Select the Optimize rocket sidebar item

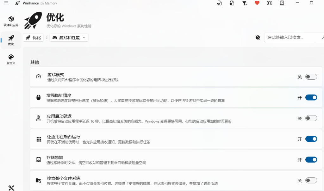[x=11, y=40]
